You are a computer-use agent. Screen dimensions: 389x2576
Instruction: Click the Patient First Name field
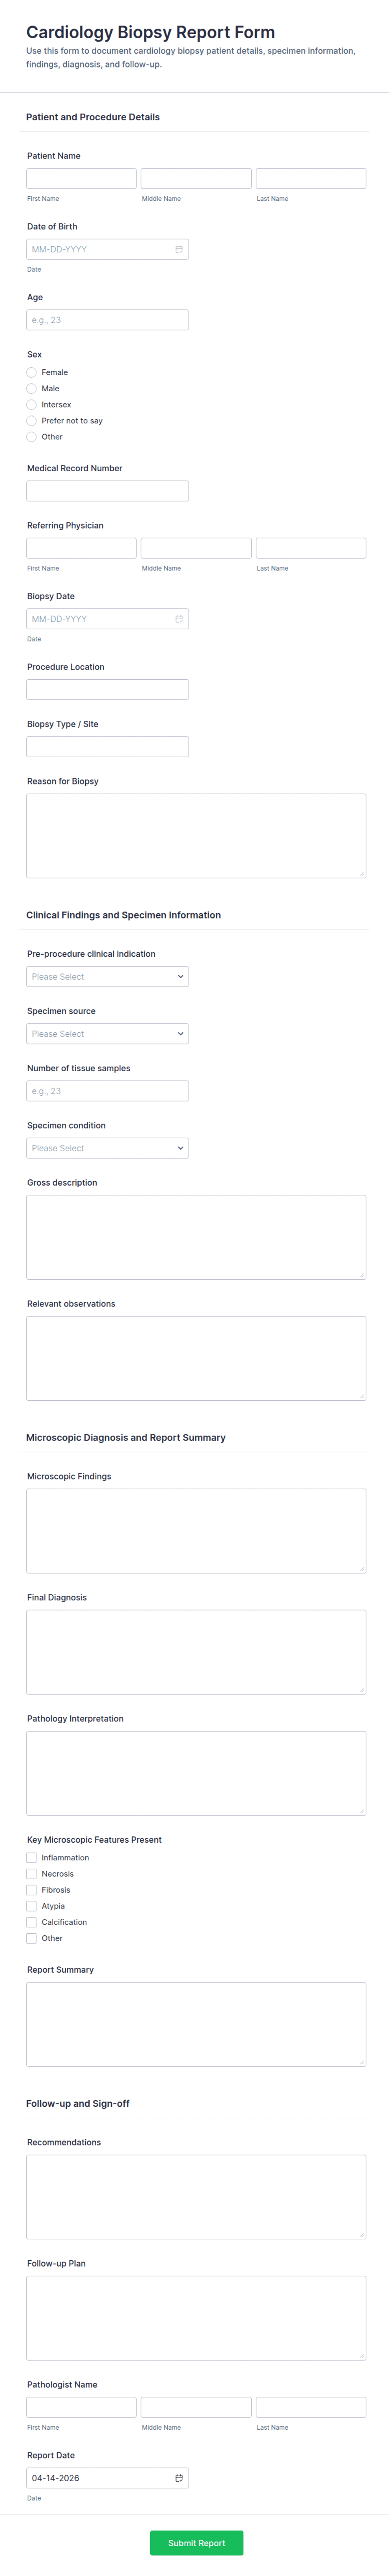pyautogui.click(x=81, y=178)
